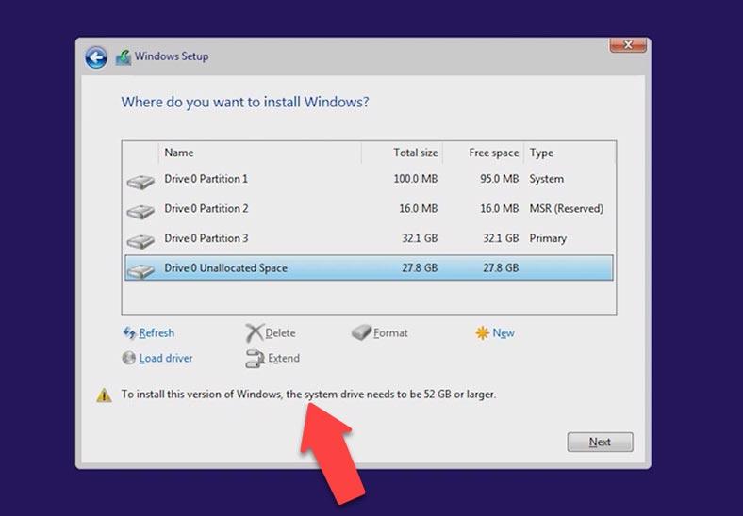The height and width of the screenshot is (516, 743).
Task: Click the Refresh link
Action: point(157,332)
